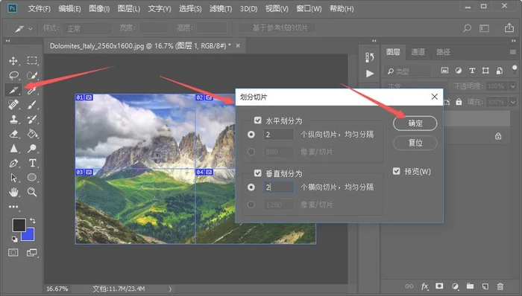The image size is (522, 296).
Task: Select the History Brush tool
Action: pyautogui.click(x=32, y=119)
